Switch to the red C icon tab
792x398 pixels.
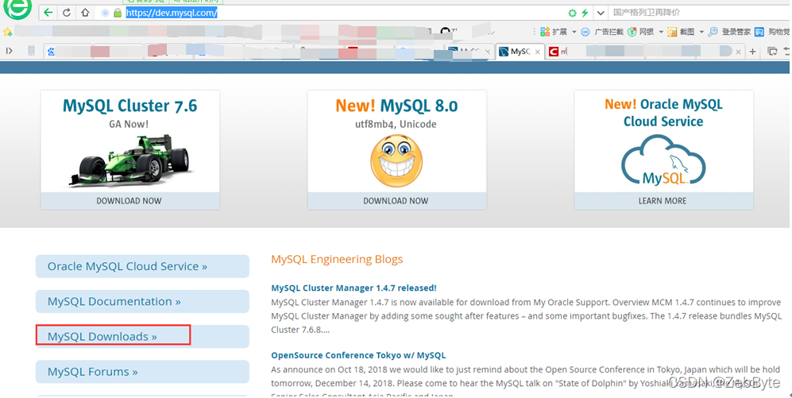tap(554, 52)
